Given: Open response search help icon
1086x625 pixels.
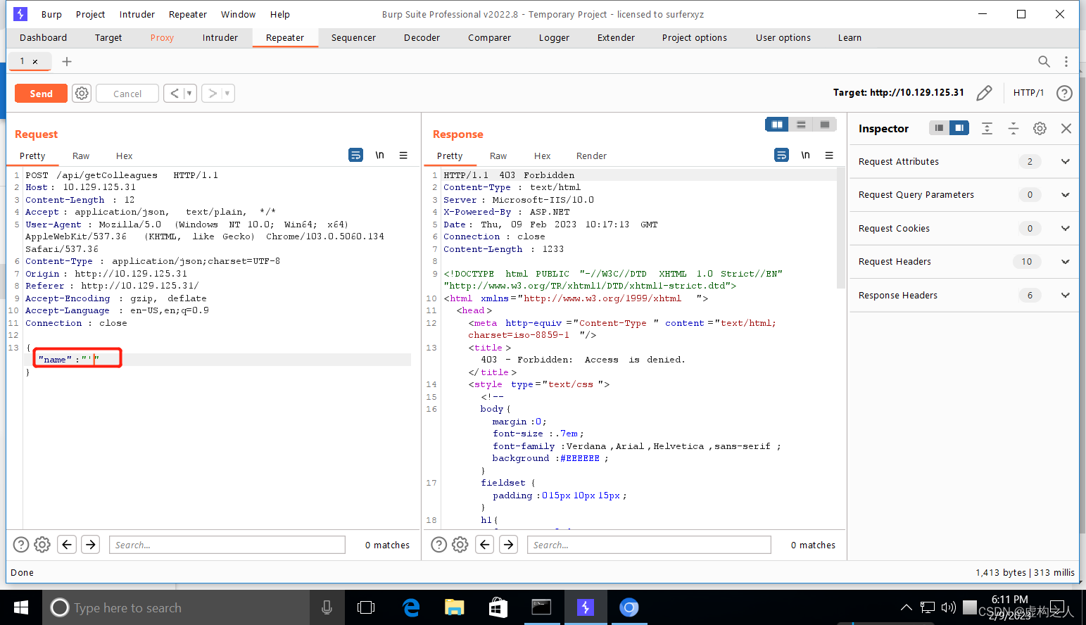Looking at the screenshot, I should [x=439, y=545].
